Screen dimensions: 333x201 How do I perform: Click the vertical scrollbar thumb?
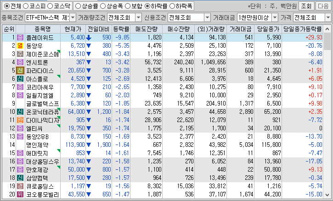(x=327, y=42)
